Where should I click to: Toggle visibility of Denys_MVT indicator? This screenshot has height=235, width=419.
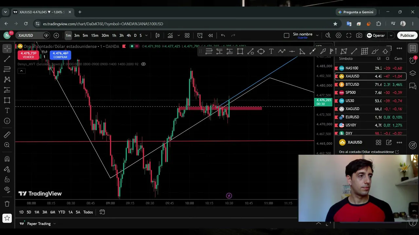pyautogui.click(x=143, y=64)
